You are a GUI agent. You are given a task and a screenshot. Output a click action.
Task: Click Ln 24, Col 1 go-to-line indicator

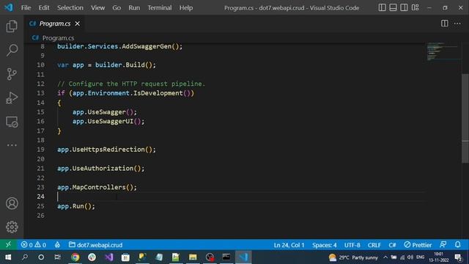[x=289, y=245]
